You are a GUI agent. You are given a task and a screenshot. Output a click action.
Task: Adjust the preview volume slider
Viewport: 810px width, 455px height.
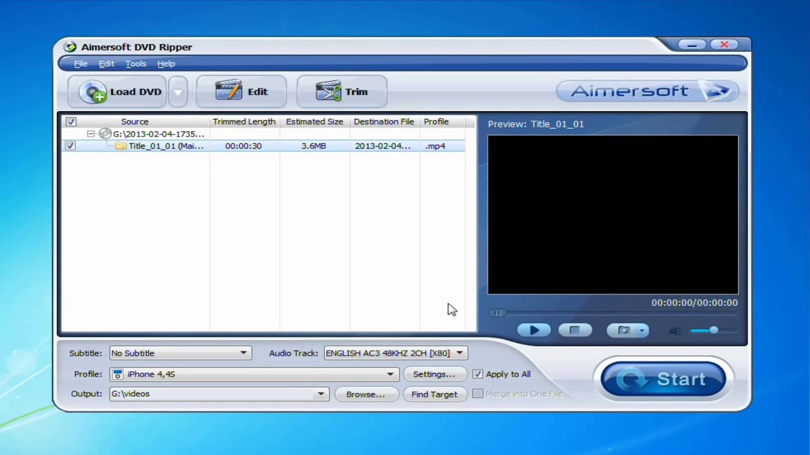pos(713,331)
